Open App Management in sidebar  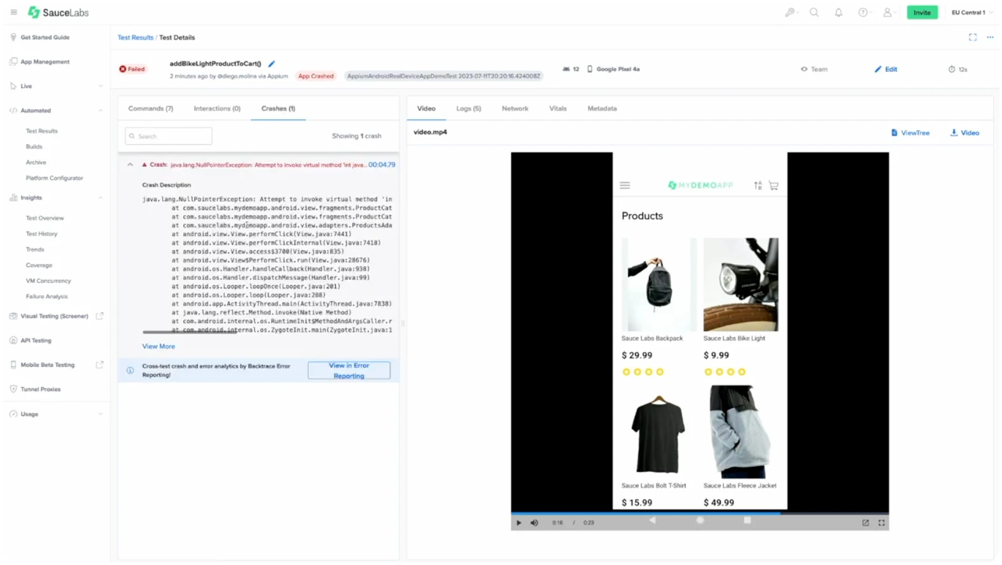click(45, 62)
